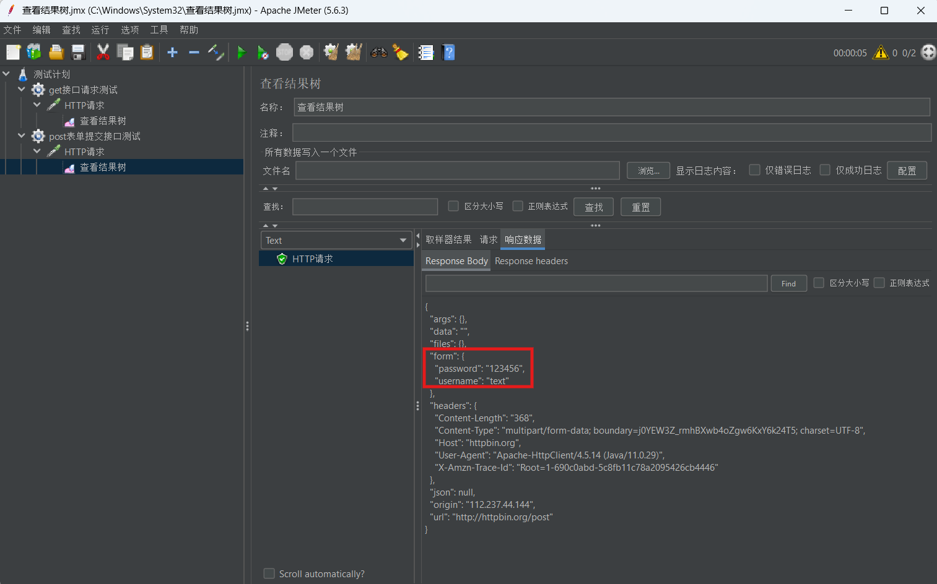Collapse the first HTTP请求 node
Image resolution: width=937 pixels, height=584 pixels.
pos(37,105)
